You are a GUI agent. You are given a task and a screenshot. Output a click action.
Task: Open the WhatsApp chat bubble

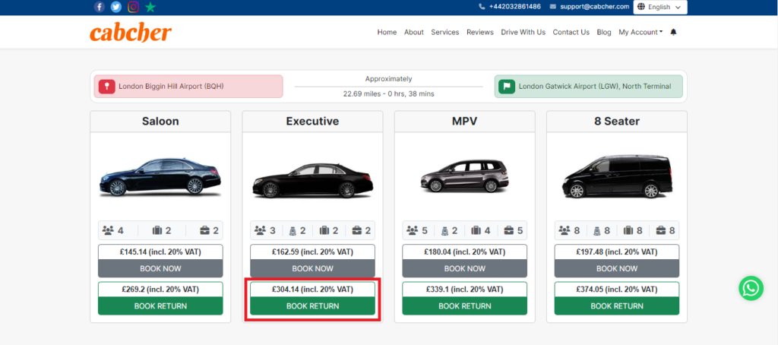(751, 289)
